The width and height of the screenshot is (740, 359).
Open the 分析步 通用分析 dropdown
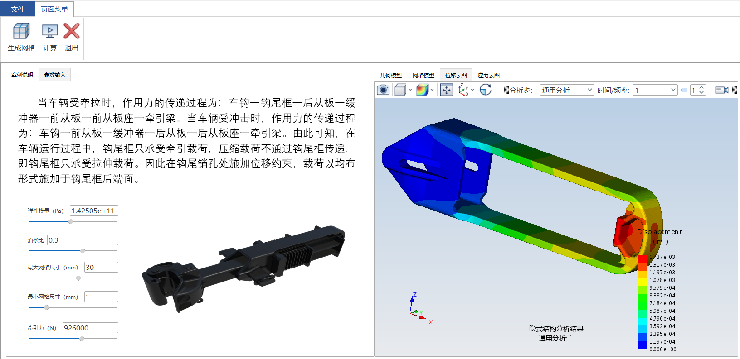coord(567,90)
